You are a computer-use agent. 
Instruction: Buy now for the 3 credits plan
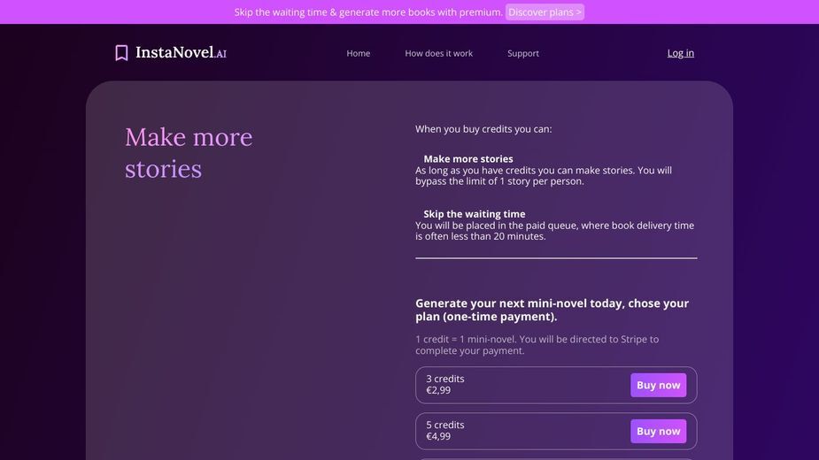click(x=658, y=385)
